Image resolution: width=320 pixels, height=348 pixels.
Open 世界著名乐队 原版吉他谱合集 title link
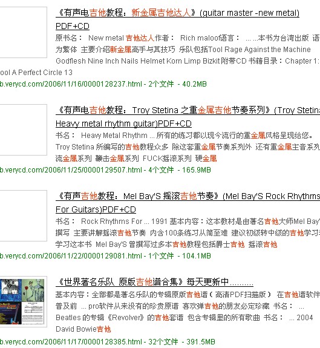pyautogui.click(x=154, y=282)
